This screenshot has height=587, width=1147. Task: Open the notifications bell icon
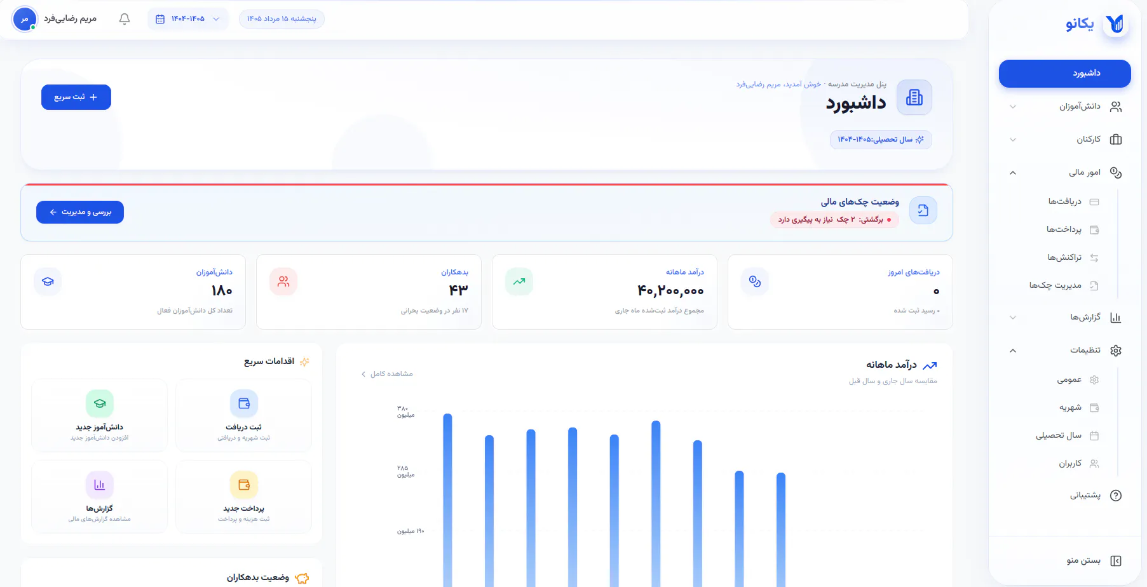tap(125, 19)
